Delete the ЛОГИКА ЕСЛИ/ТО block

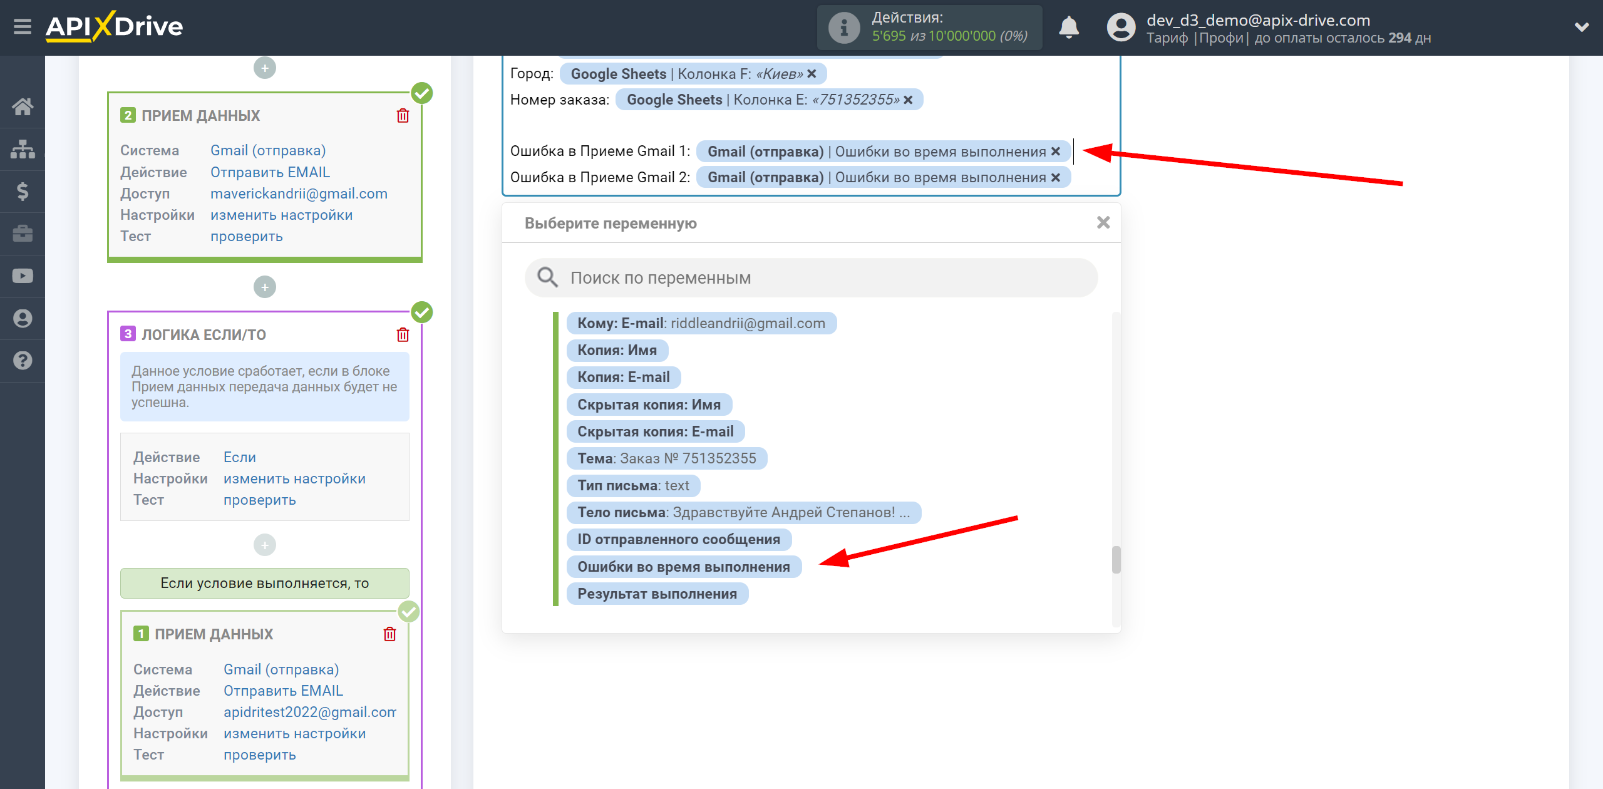click(403, 334)
